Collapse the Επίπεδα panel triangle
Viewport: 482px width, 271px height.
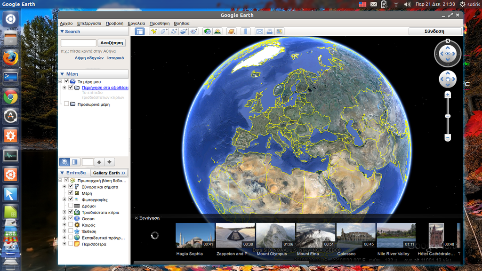[62, 173]
